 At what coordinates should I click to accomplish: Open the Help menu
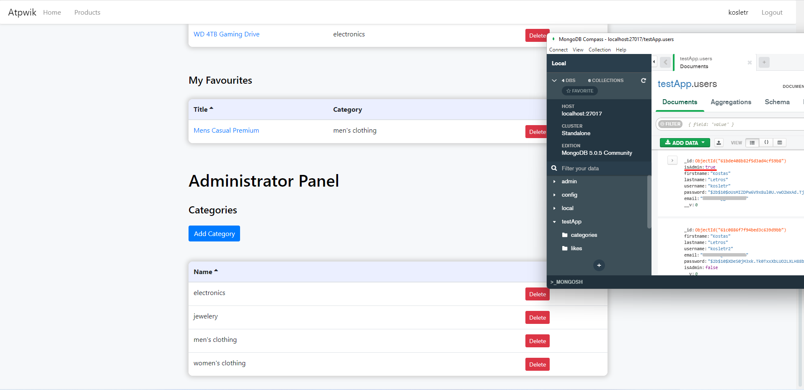pyautogui.click(x=621, y=50)
